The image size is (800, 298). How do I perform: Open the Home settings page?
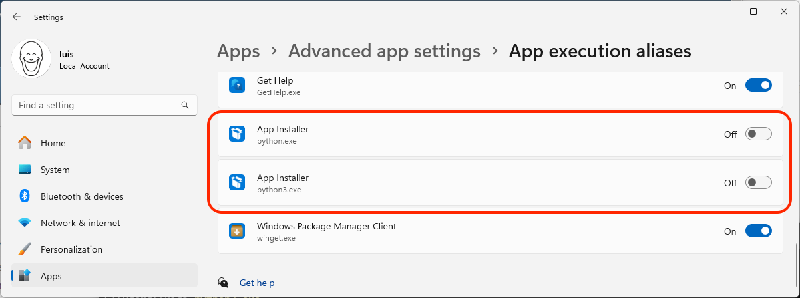[104, 143]
